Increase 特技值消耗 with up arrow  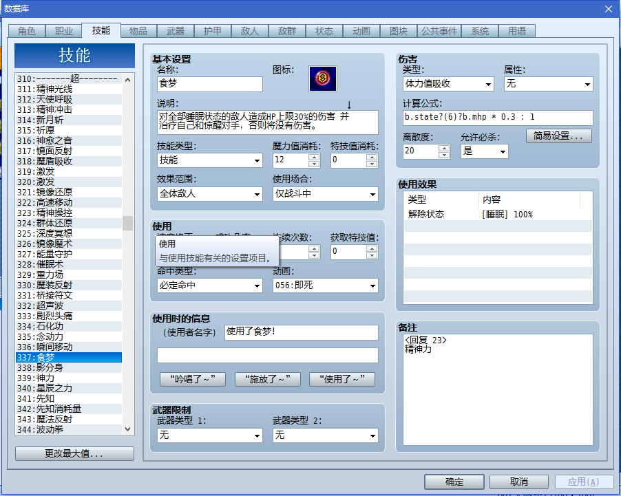[372, 157]
